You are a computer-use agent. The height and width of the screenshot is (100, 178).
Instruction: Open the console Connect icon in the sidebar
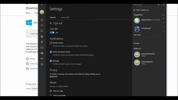[42, 59]
